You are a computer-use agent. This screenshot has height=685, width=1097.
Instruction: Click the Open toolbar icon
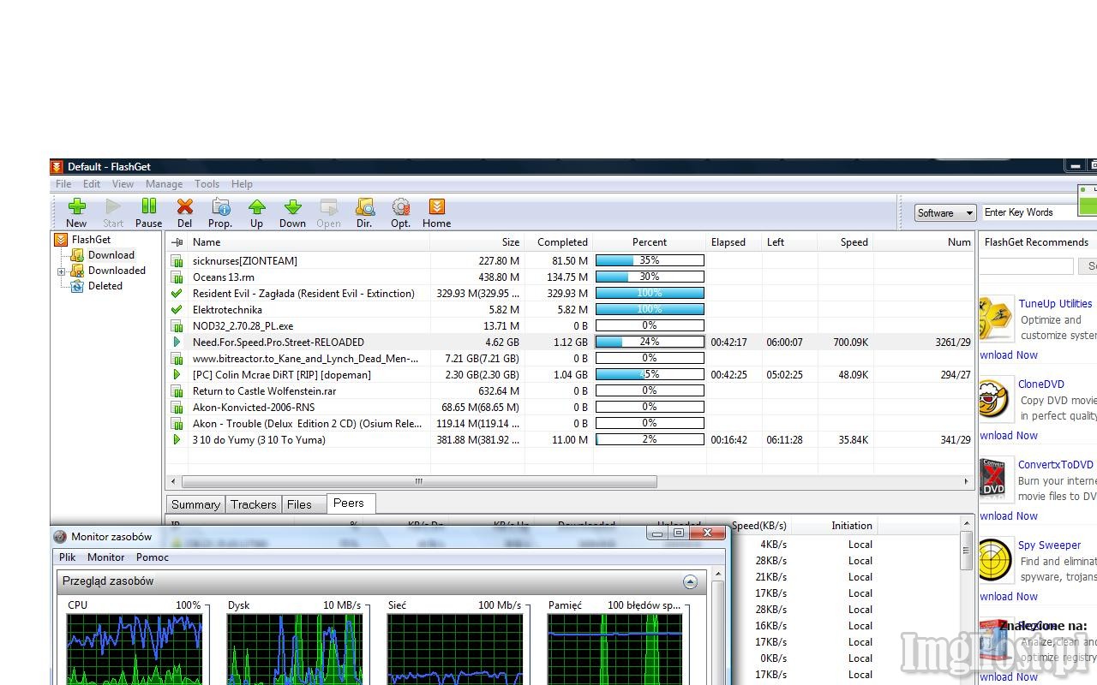coord(328,212)
